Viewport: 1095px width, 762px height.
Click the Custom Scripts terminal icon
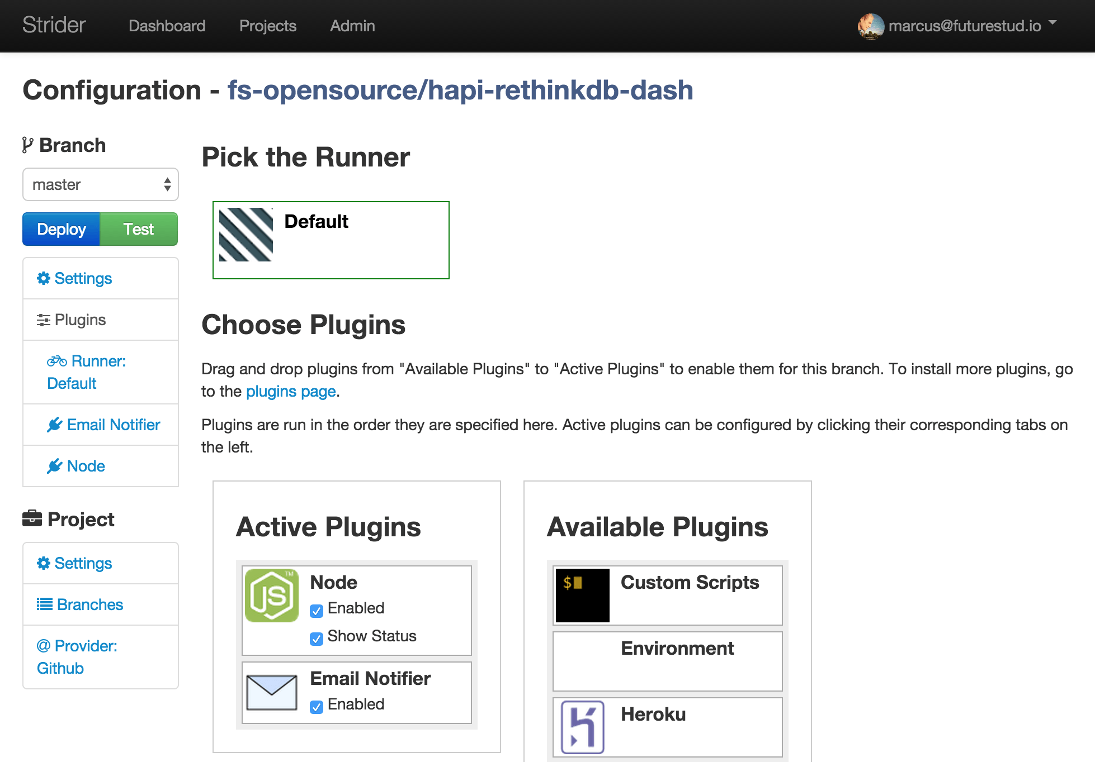[583, 596]
